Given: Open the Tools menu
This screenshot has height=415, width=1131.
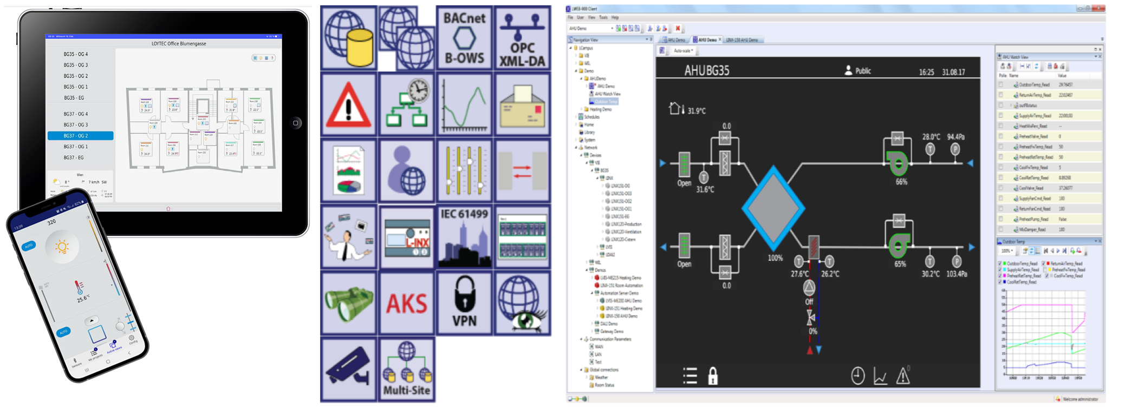Looking at the screenshot, I should pos(603,17).
